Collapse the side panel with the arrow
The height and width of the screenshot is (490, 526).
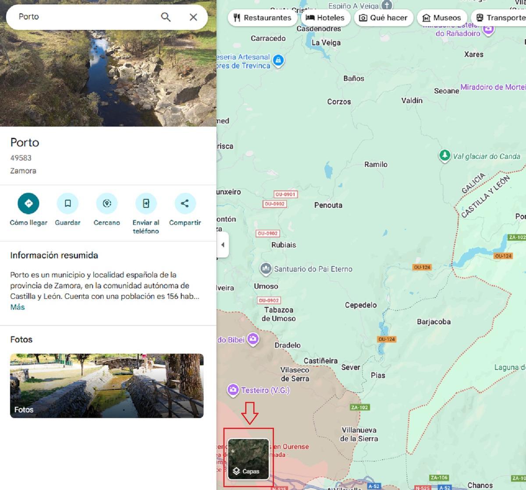tap(223, 245)
